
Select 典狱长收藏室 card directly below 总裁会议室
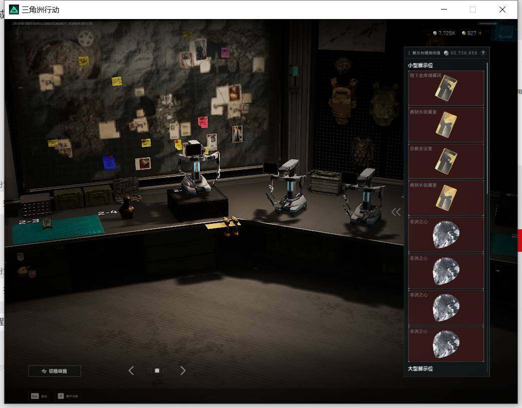pyautogui.click(x=446, y=198)
